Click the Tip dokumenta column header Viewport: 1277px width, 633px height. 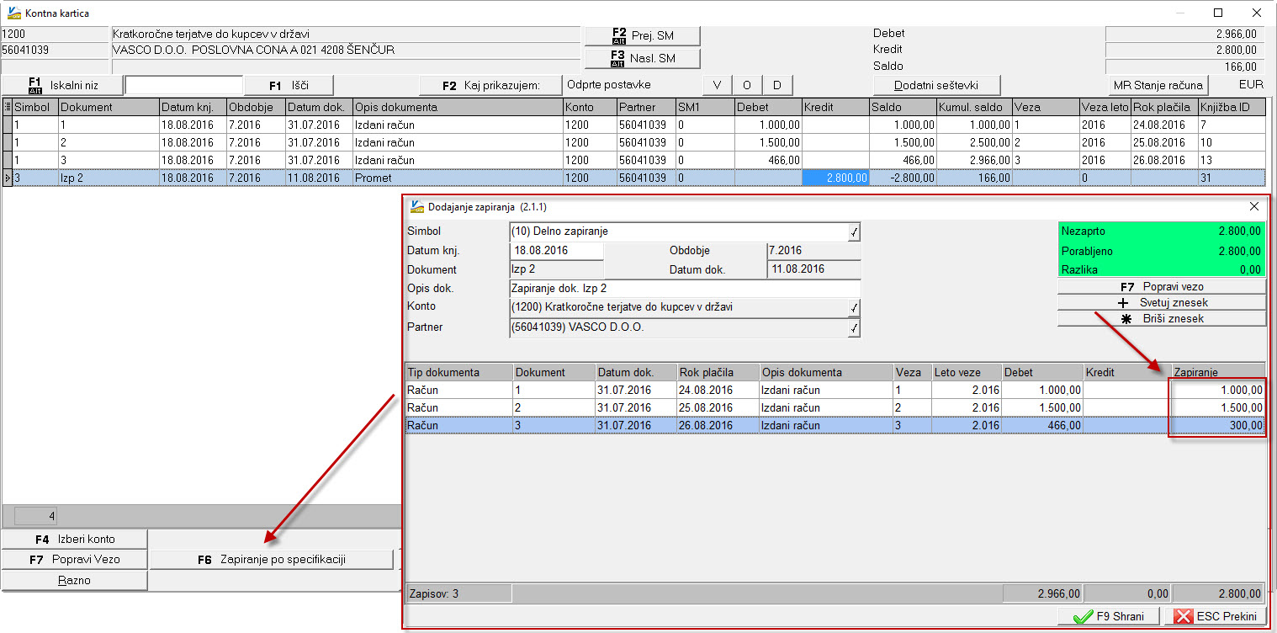pyautogui.click(x=459, y=372)
